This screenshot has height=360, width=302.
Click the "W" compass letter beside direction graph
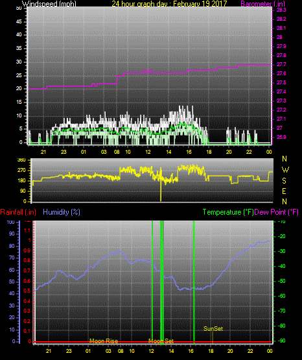285,170
